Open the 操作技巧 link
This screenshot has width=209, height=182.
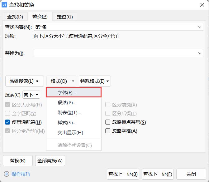(21, 174)
